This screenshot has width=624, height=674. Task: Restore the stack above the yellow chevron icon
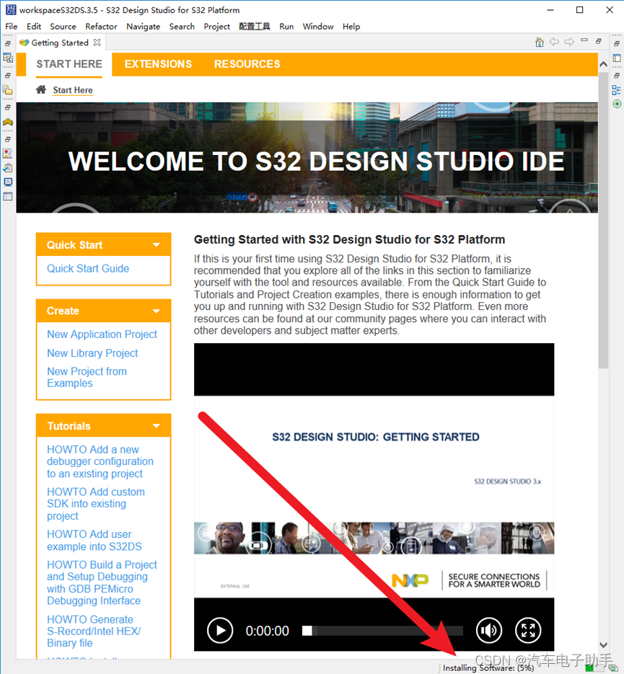pos(8,107)
